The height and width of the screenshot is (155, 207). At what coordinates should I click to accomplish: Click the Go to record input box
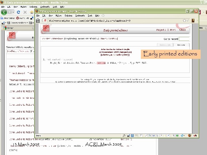[x=184, y=39]
